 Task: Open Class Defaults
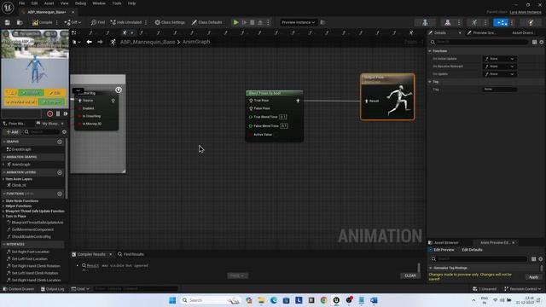click(206, 22)
